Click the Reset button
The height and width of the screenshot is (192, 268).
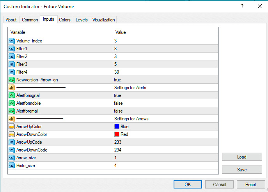pyautogui.click(x=250, y=185)
